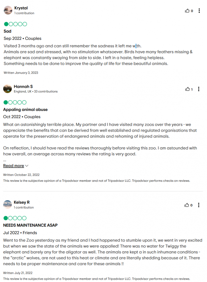
Task: View Kelsey R's avatar image
Action: tap(8, 205)
